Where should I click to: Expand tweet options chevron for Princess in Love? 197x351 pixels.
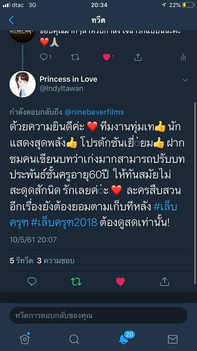[x=185, y=80]
